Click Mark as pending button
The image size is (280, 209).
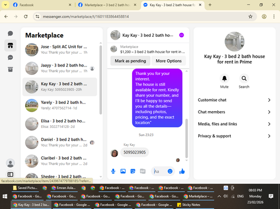[130, 61]
